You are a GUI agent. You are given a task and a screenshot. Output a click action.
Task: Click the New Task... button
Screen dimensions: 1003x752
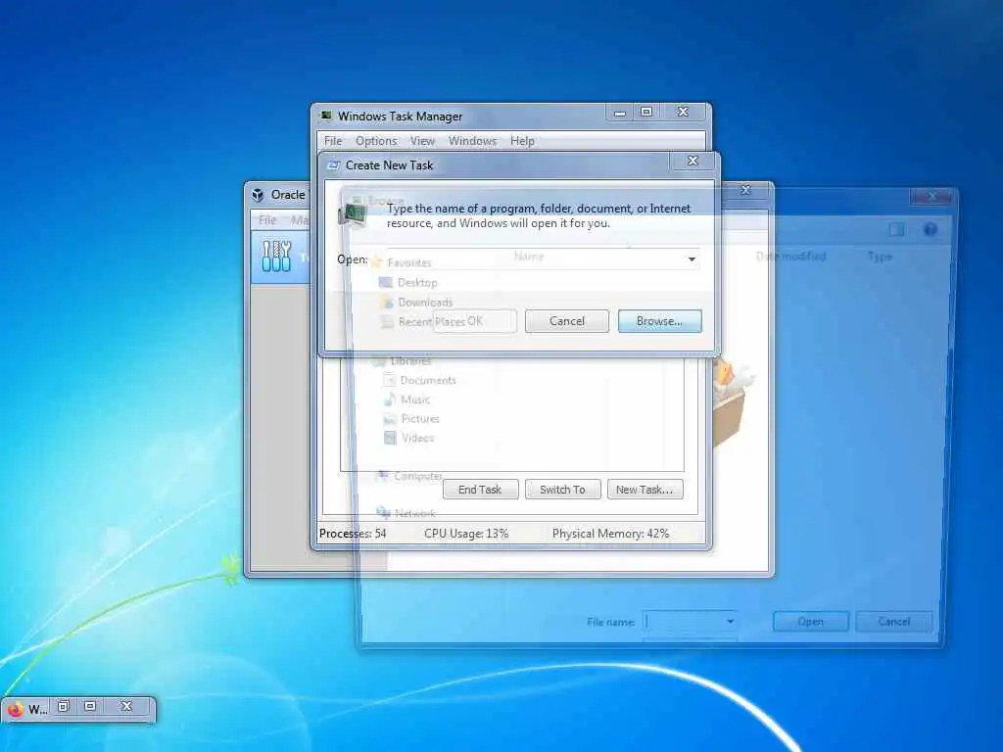coord(645,490)
